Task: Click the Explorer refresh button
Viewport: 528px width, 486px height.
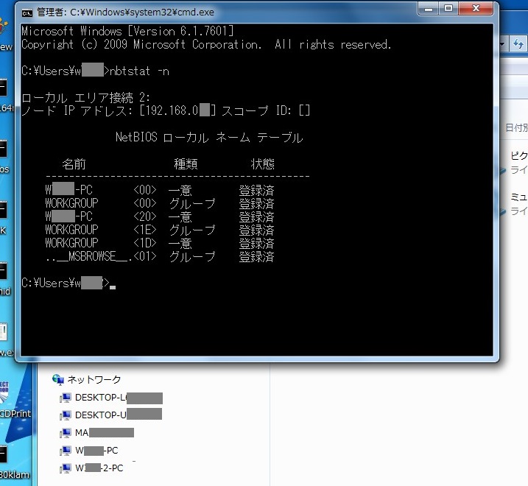Action: tap(520, 44)
